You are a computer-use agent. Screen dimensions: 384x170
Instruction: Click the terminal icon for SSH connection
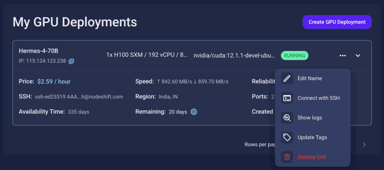point(287,98)
